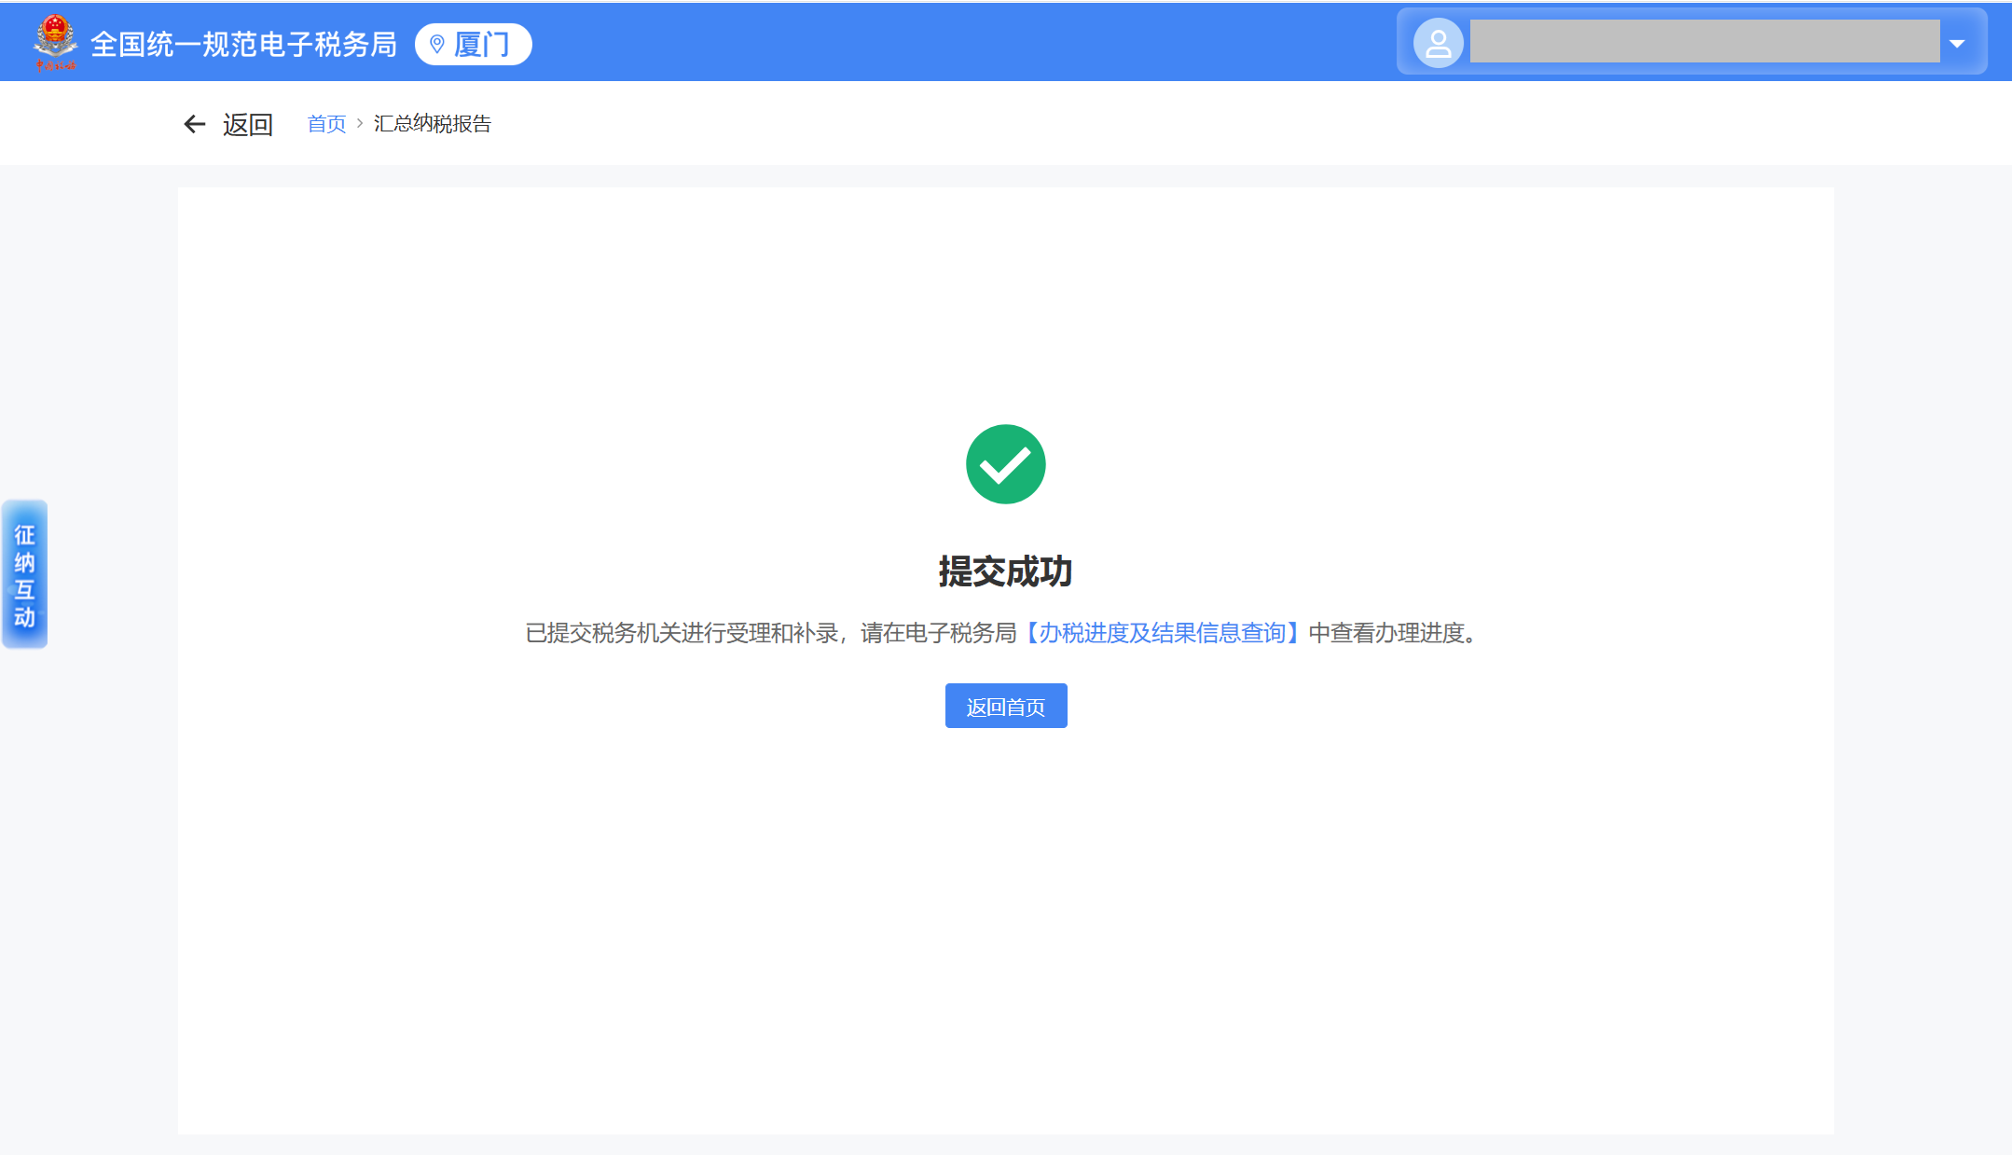
Task: Click the green success checkmark icon
Action: [1005, 464]
